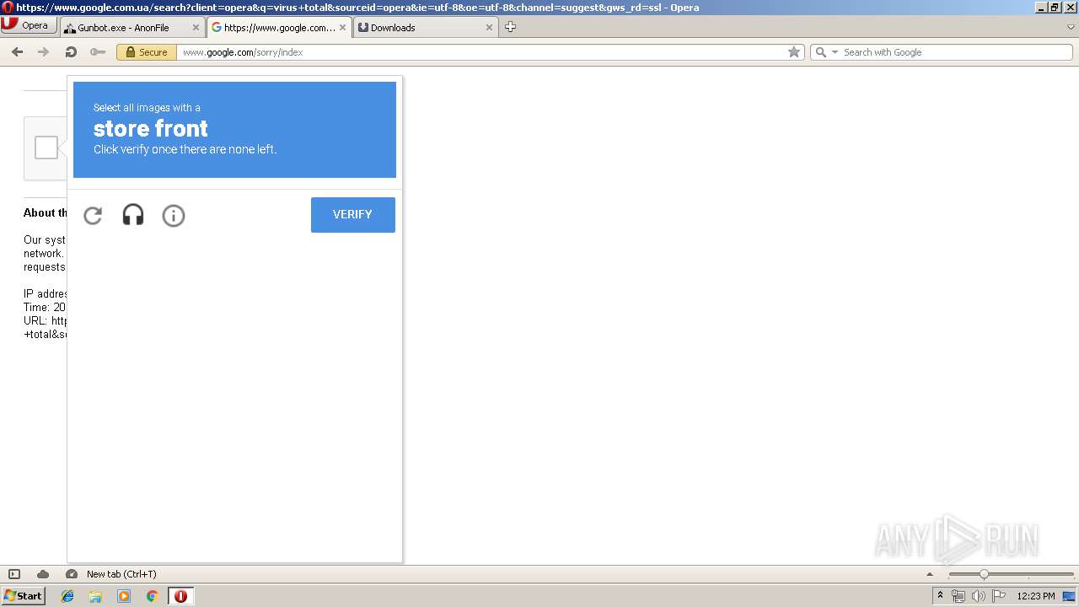Show hidden system tray icons
The image size is (1079, 607).
click(x=940, y=596)
